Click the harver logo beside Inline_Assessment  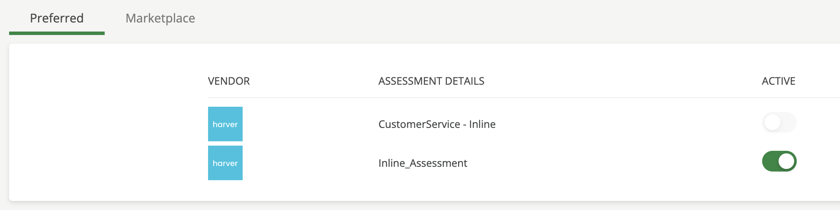point(225,163)
